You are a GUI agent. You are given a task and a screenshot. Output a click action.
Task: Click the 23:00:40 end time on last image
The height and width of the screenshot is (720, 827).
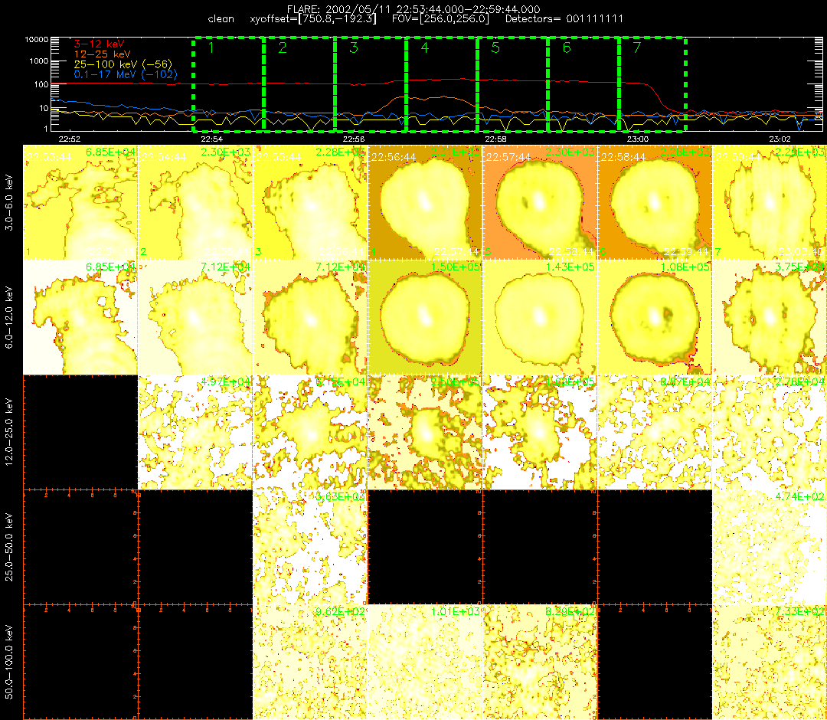coord(801,251)
